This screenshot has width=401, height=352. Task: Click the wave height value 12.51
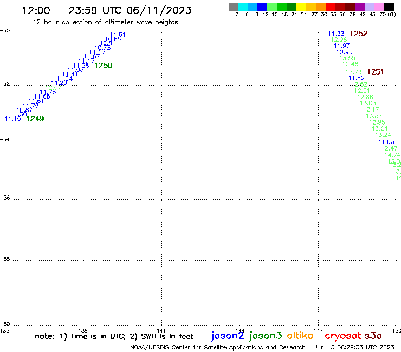pyautogui.click(x=362, y=90)
